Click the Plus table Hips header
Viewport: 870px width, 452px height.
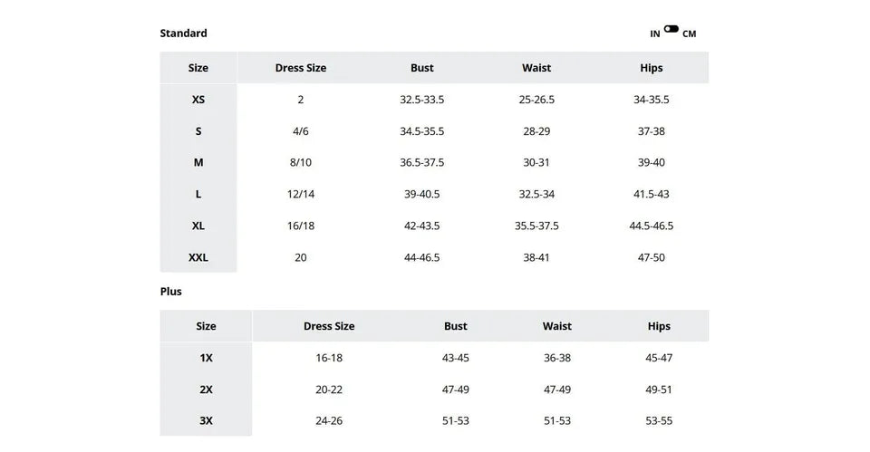click(659, 326)
